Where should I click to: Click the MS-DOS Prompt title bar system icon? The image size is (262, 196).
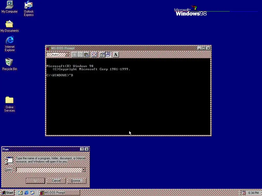click(x=48, y=48)
